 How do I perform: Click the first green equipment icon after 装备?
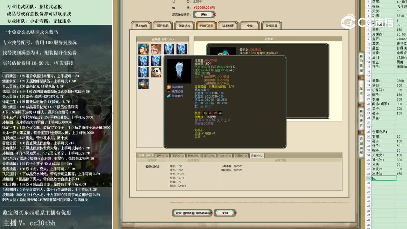coord(205,113)
